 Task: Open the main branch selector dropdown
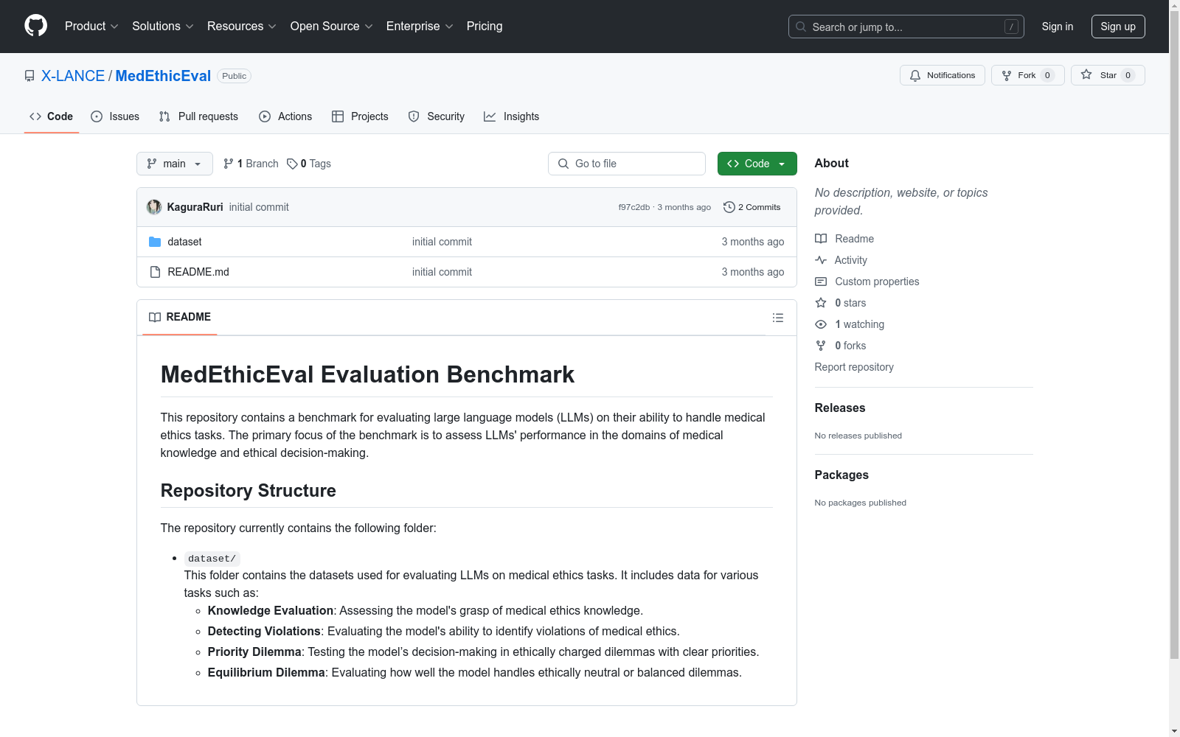(175, 164)
